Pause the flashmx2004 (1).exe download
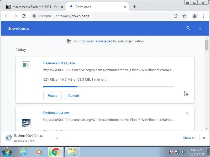This screenshot has height=157, width=210. point(52,96)
